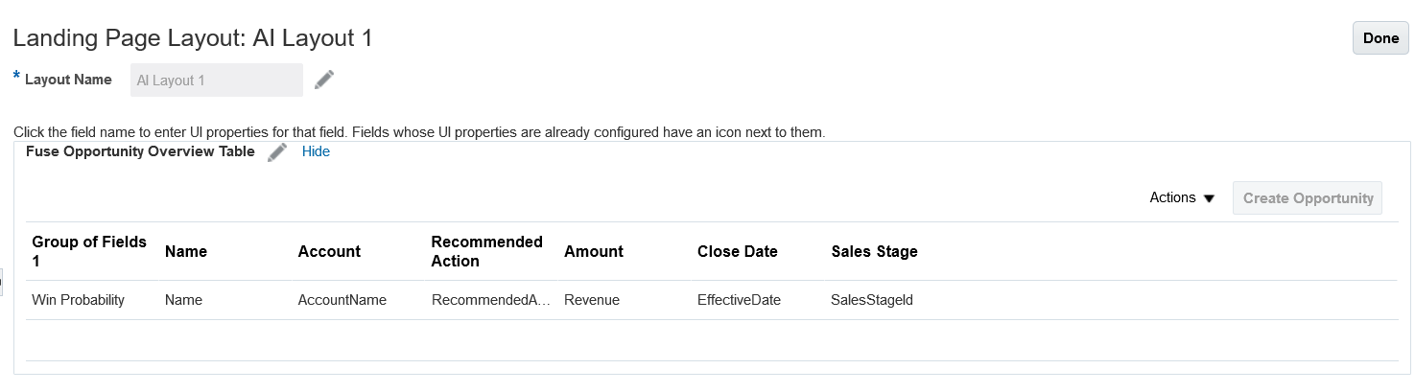Click the SalesStageId field name
Screen dimensions: 1415x392
tap(872, 300)
